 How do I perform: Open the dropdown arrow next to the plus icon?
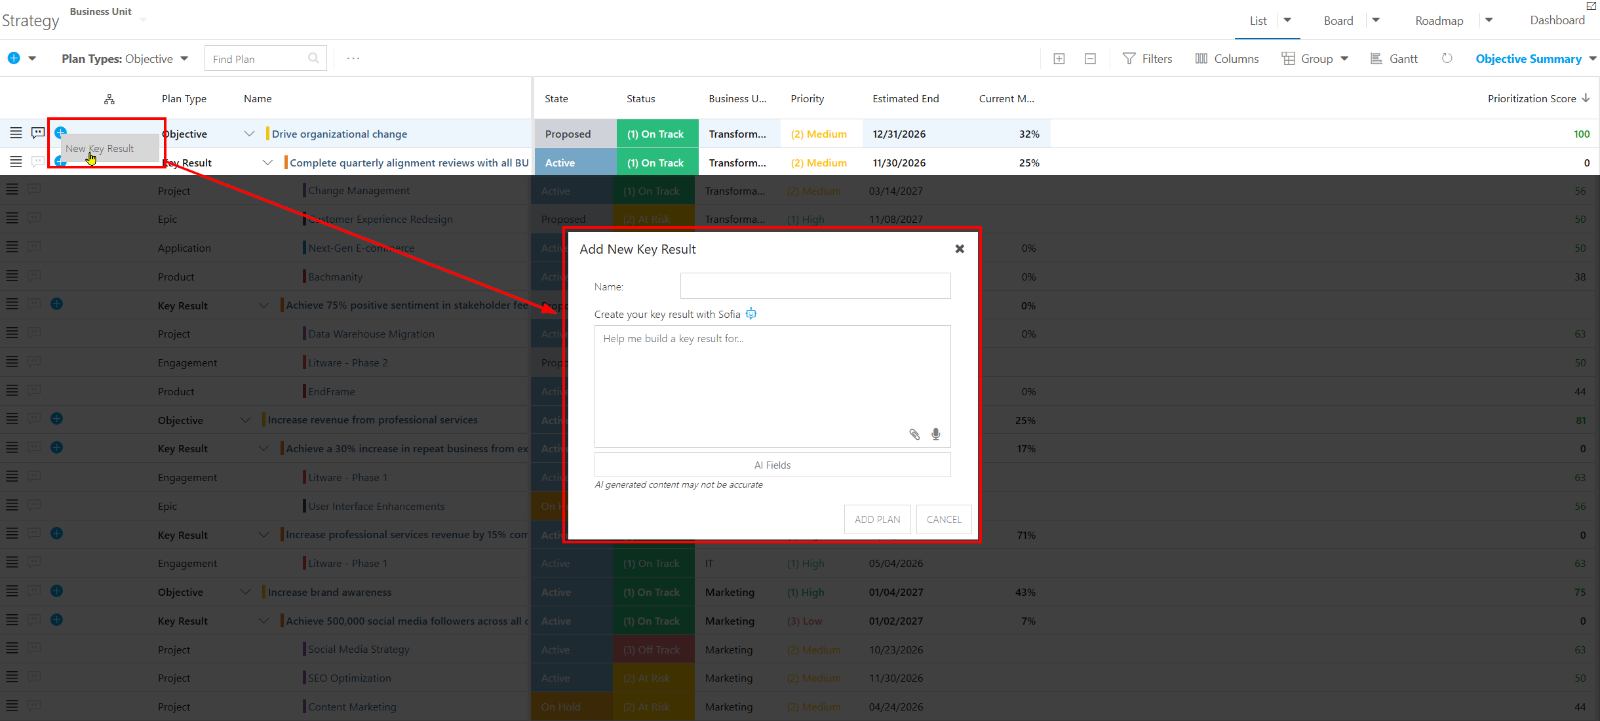click(x=32, y=59)
